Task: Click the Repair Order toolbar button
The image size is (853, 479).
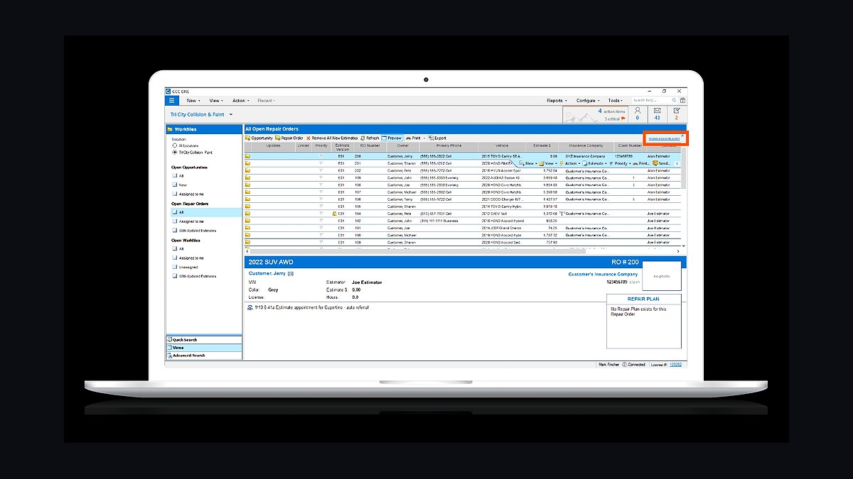Action: pyautogui.click(x=289, y=138)
